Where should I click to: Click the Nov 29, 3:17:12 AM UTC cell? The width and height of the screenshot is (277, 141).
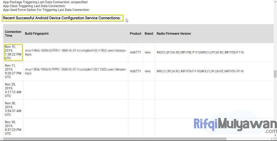pos(13,90)
